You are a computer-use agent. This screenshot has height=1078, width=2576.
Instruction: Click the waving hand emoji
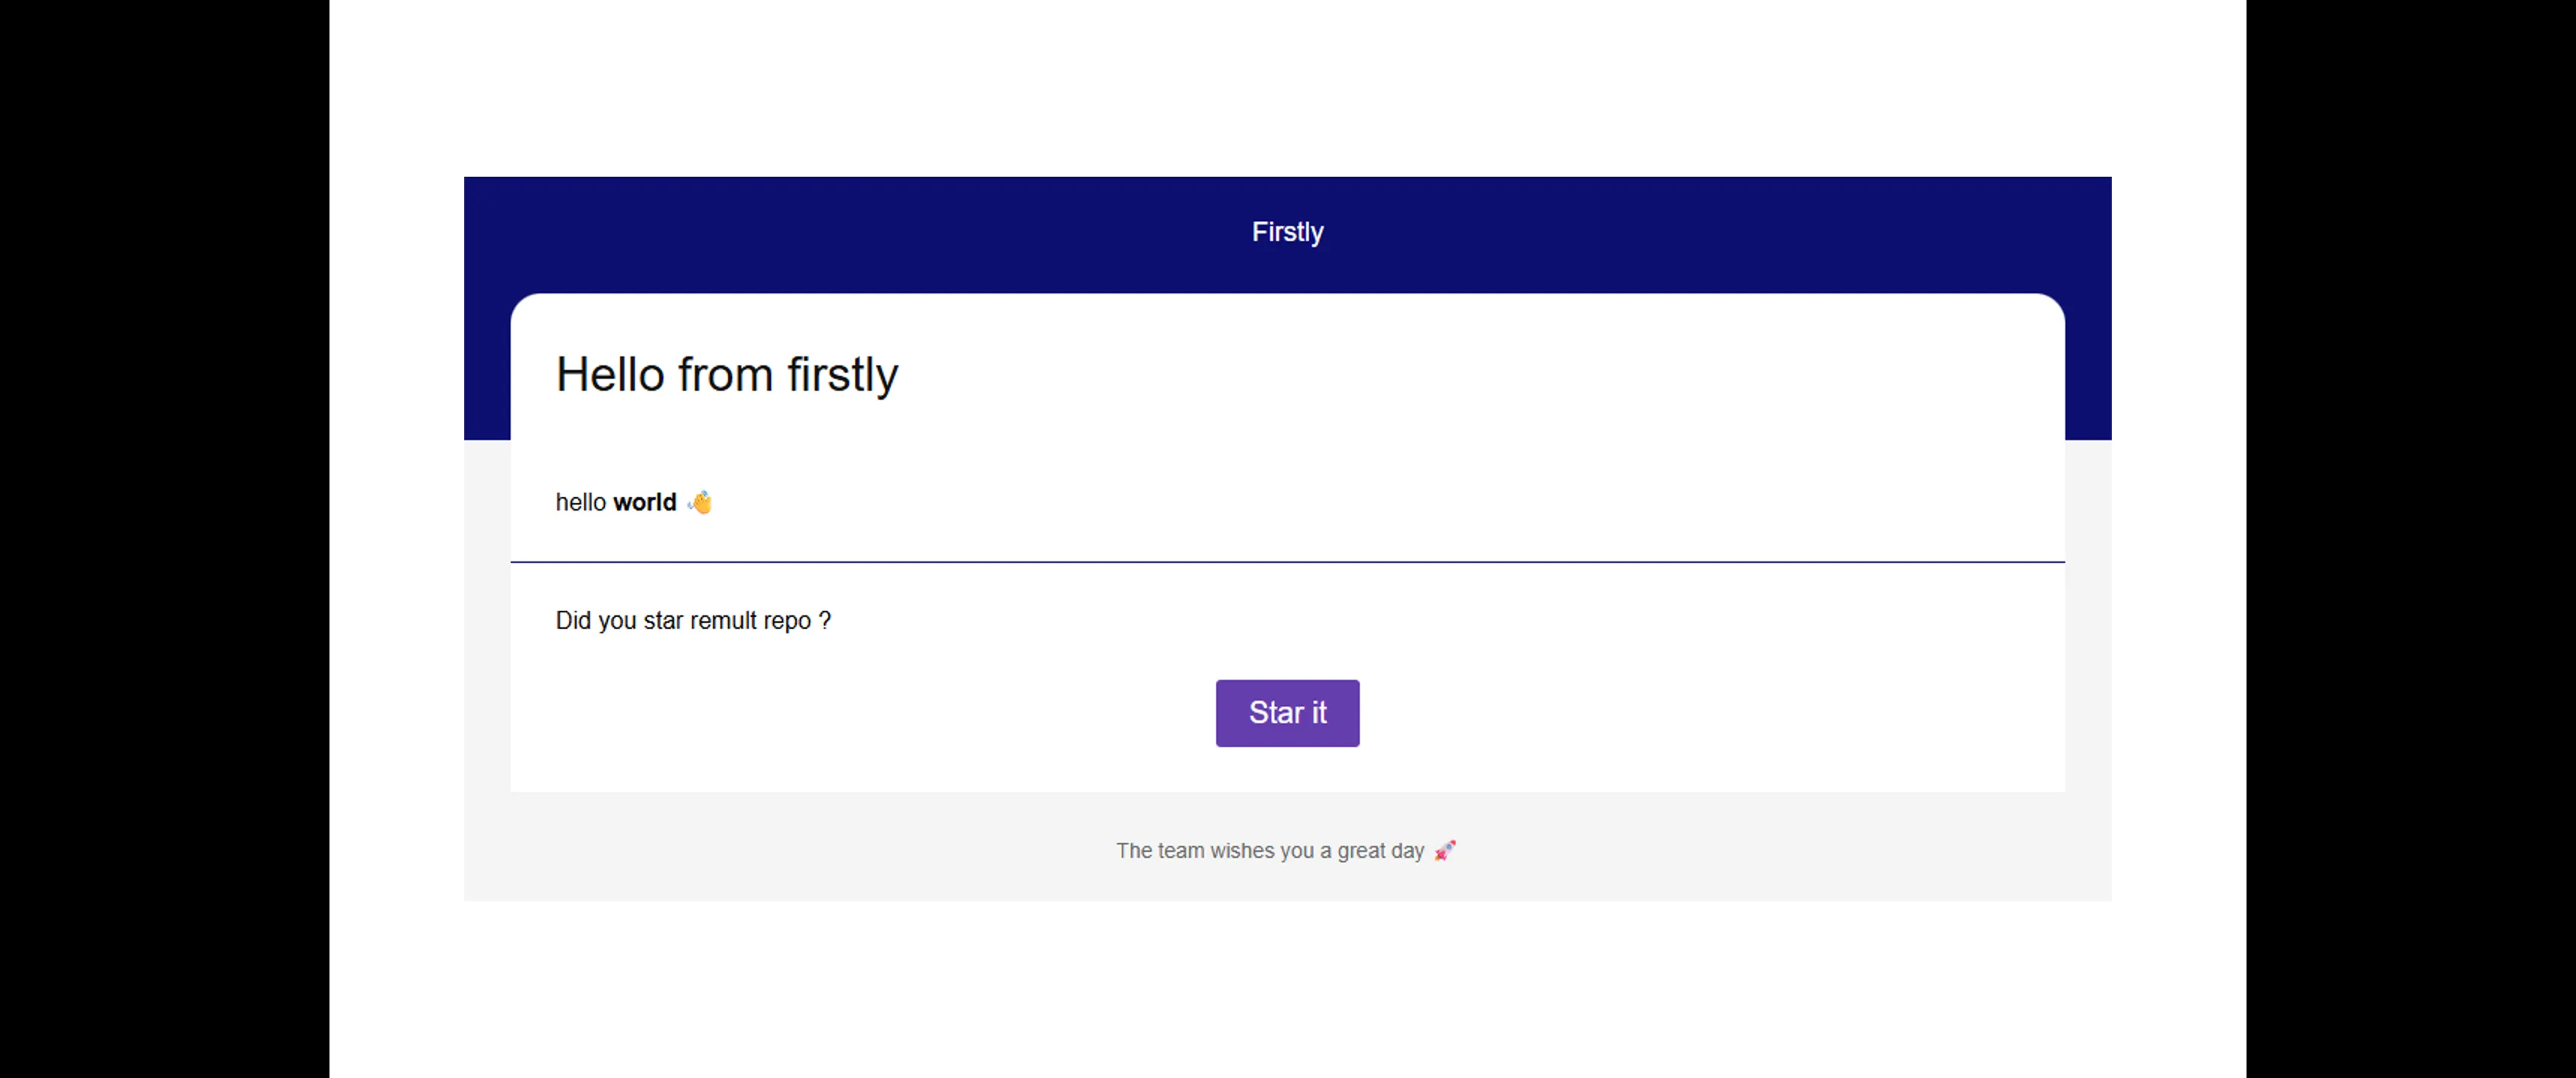tap(700, 502)
